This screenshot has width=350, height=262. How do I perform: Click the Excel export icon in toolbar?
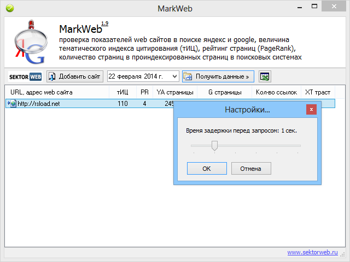pyautogui.click(x=265, y=76)
